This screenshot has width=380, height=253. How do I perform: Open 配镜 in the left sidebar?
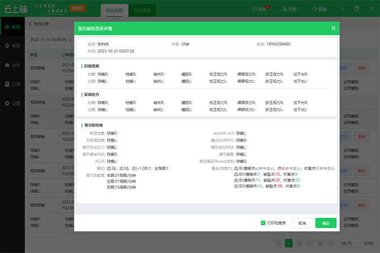[x=12, y=28]
